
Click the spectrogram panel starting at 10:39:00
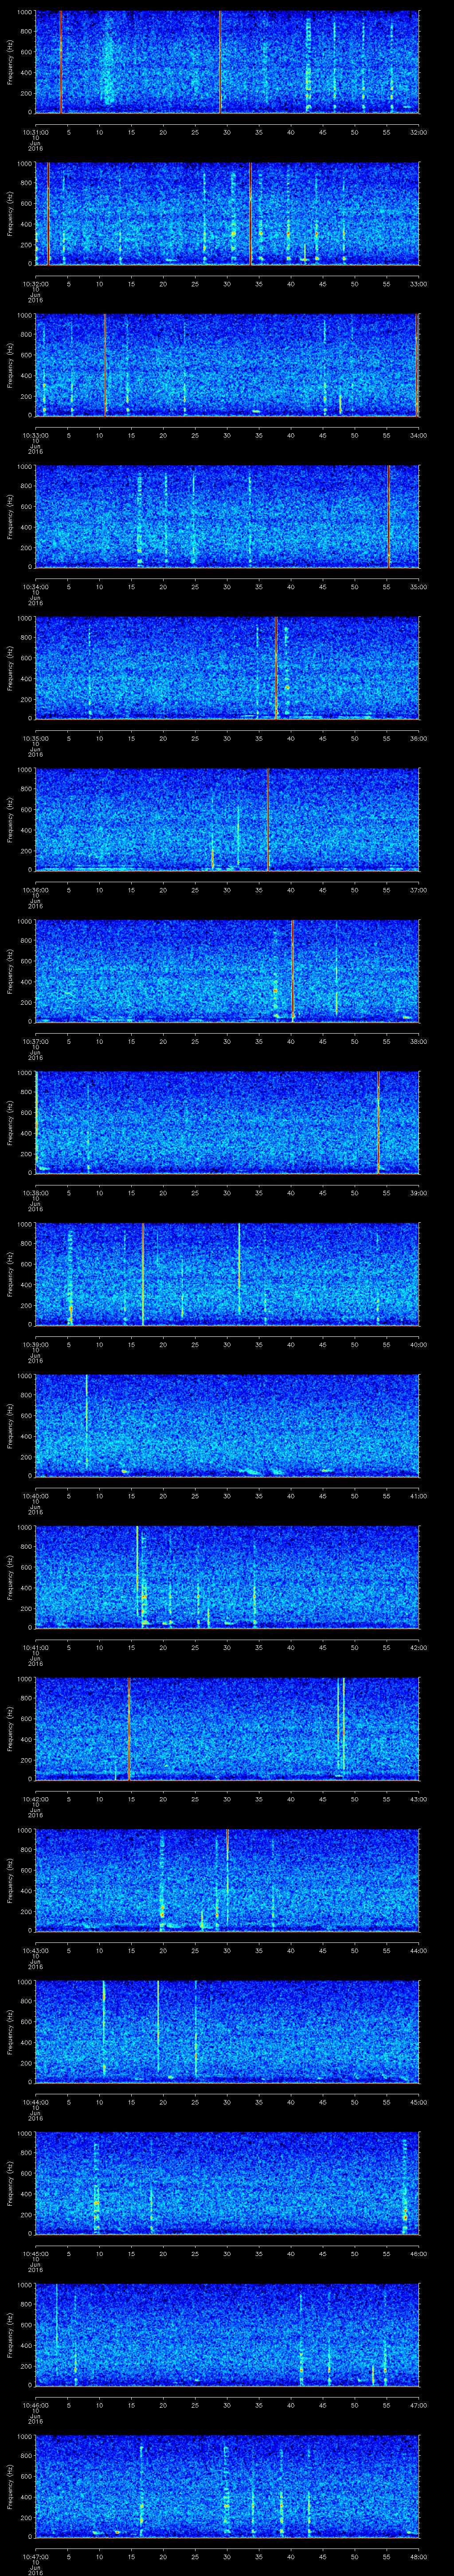(227, 1274)
